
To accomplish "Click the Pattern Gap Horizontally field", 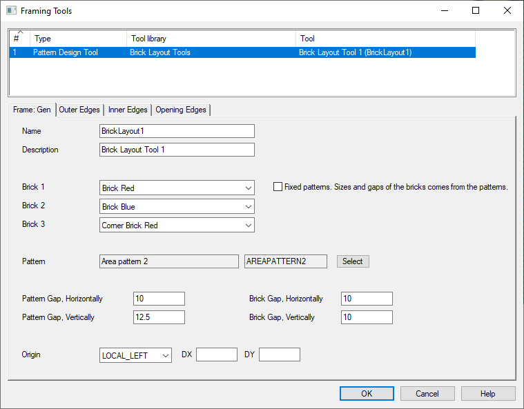I will pyautogui.click(x=159, y=299).
